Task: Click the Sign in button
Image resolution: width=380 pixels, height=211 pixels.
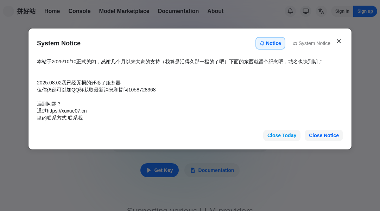Action: pos(342,11)
